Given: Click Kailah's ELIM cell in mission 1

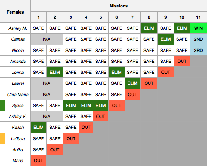Looking at the screenshot, I should pos(39,128).
